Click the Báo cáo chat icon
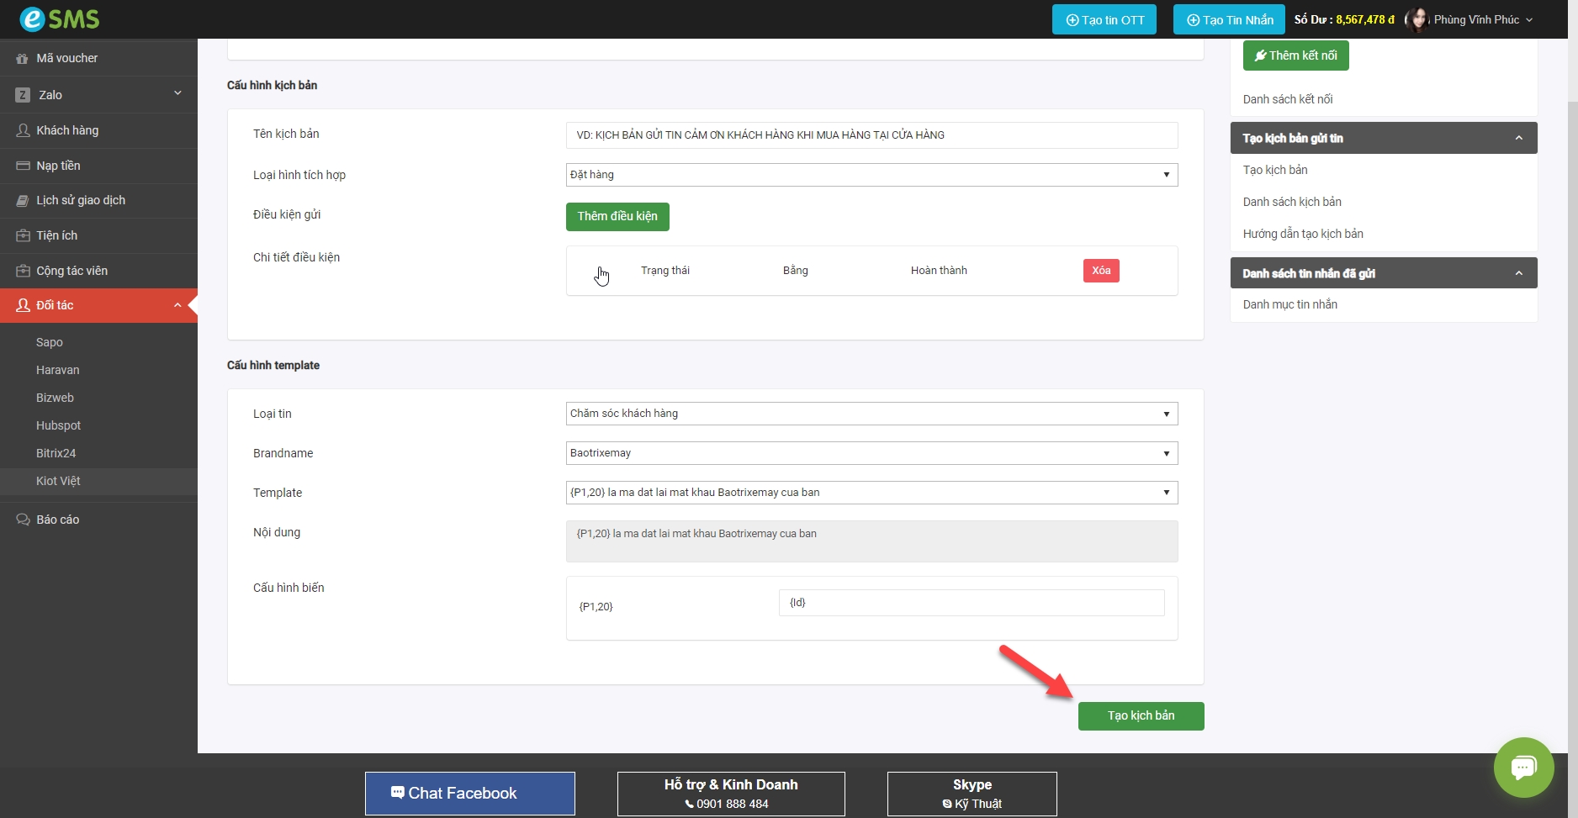Viewport: 1578px width, 818px height. (23, 520)
